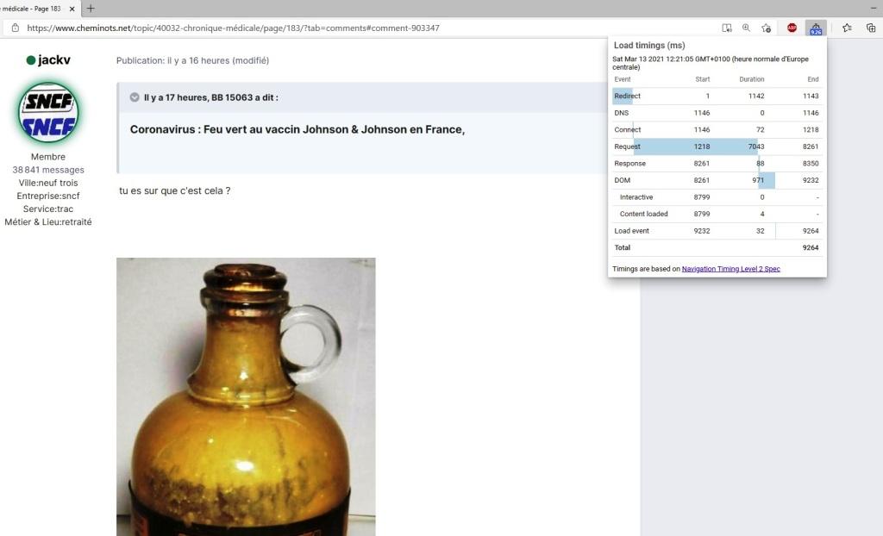Open the Navigation Timing Level 2 Spec link
This screenshot has width=883, height=536.
[x=730, y=269]
